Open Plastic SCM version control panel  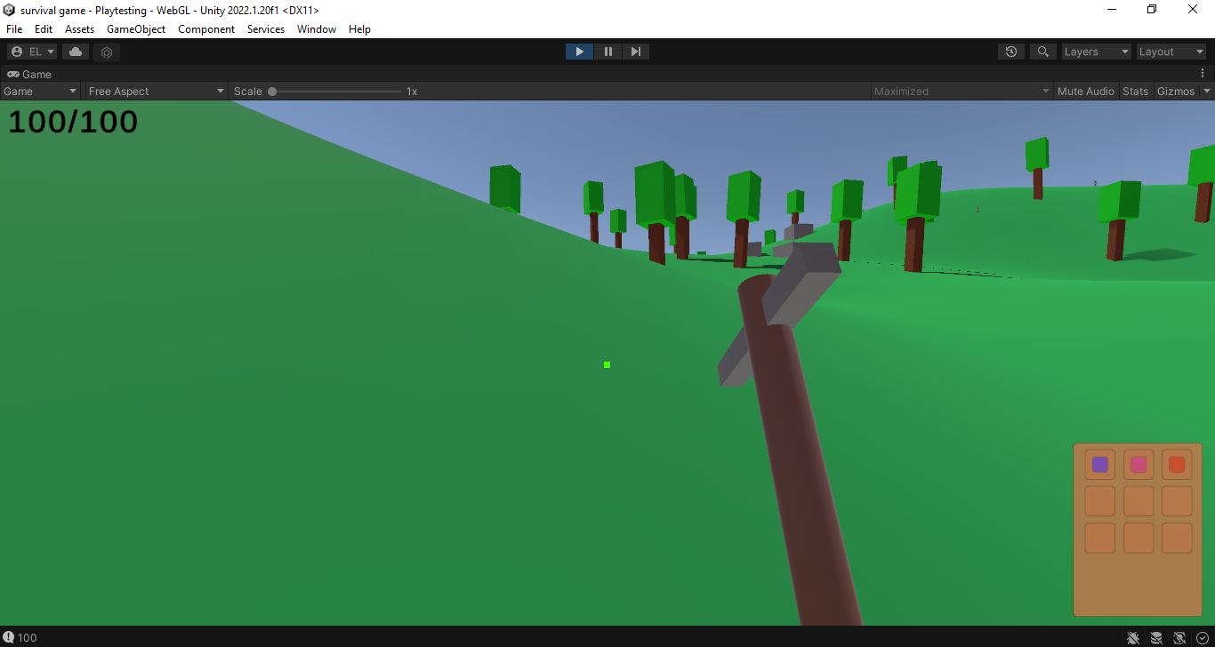pos(106,52)
